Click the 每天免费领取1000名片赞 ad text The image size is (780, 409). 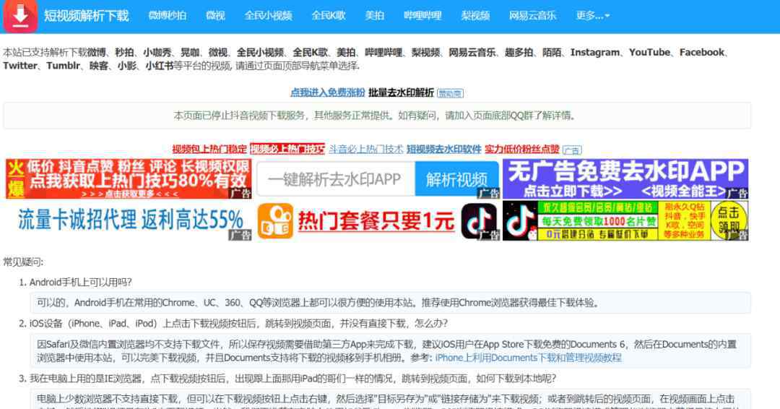(599, 221)
